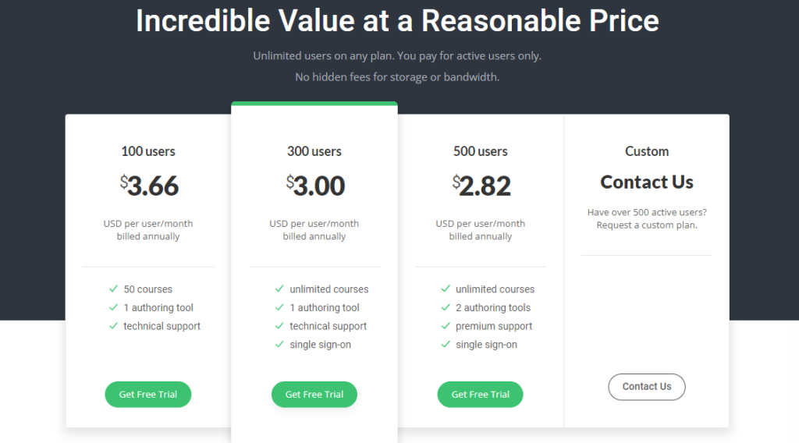This screenshot has height=443, width=799.
Task: Click checkmark beside single sign-on in 300 users plan
Action: pos(279,344)
